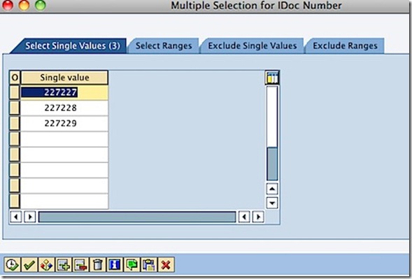
Task: Click the Delete Line icon
Action: pyautogui.click(x=80, y=264)
